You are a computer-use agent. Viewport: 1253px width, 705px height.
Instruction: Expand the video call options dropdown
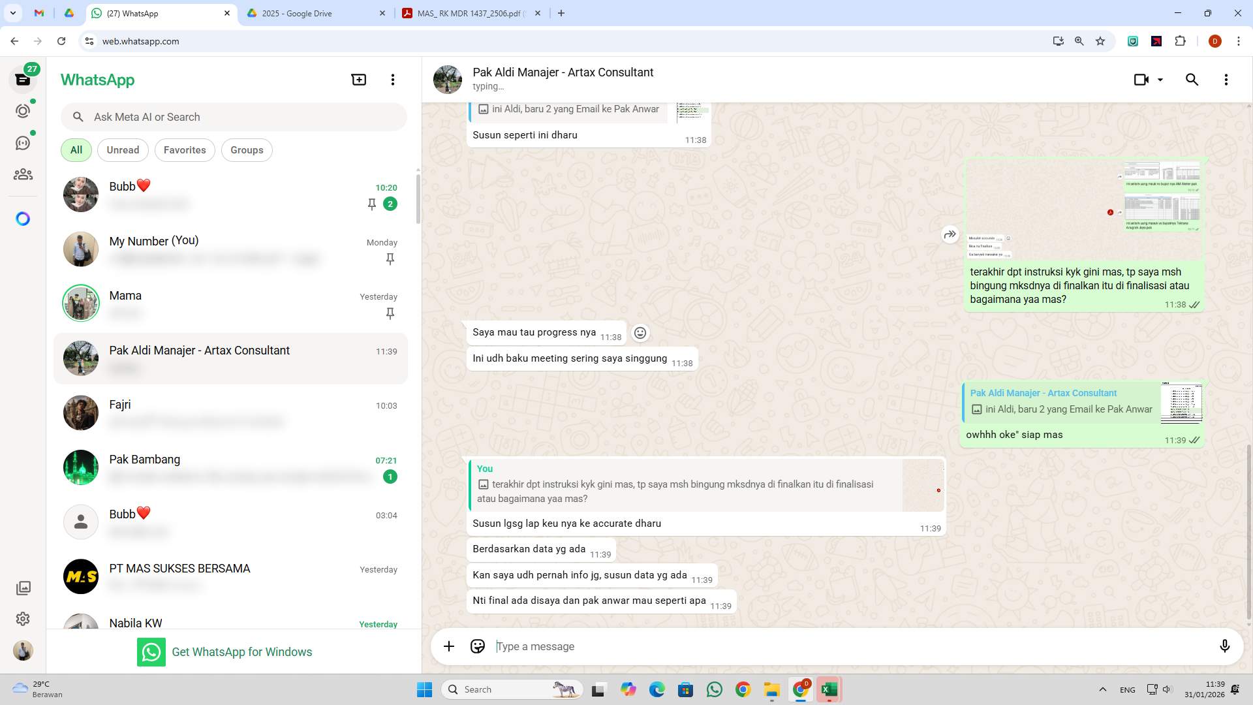pos(1160,79)
